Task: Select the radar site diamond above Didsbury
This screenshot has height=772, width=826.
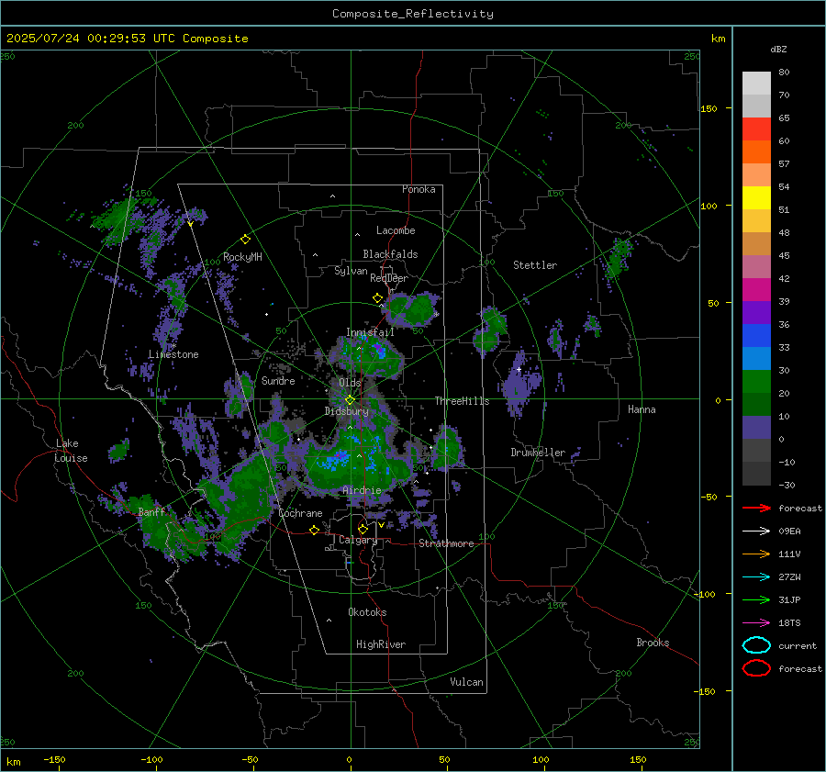Action: click(x=350, y=400)
